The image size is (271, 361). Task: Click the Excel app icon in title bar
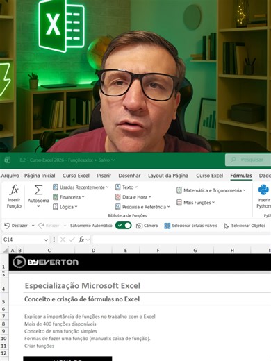pyautogui.click(x=8, y=160)
